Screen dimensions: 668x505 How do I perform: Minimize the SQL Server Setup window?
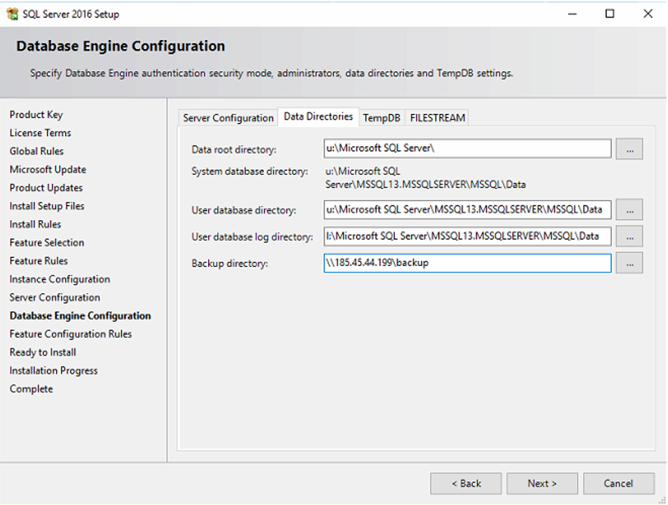(x=572, y=14)
